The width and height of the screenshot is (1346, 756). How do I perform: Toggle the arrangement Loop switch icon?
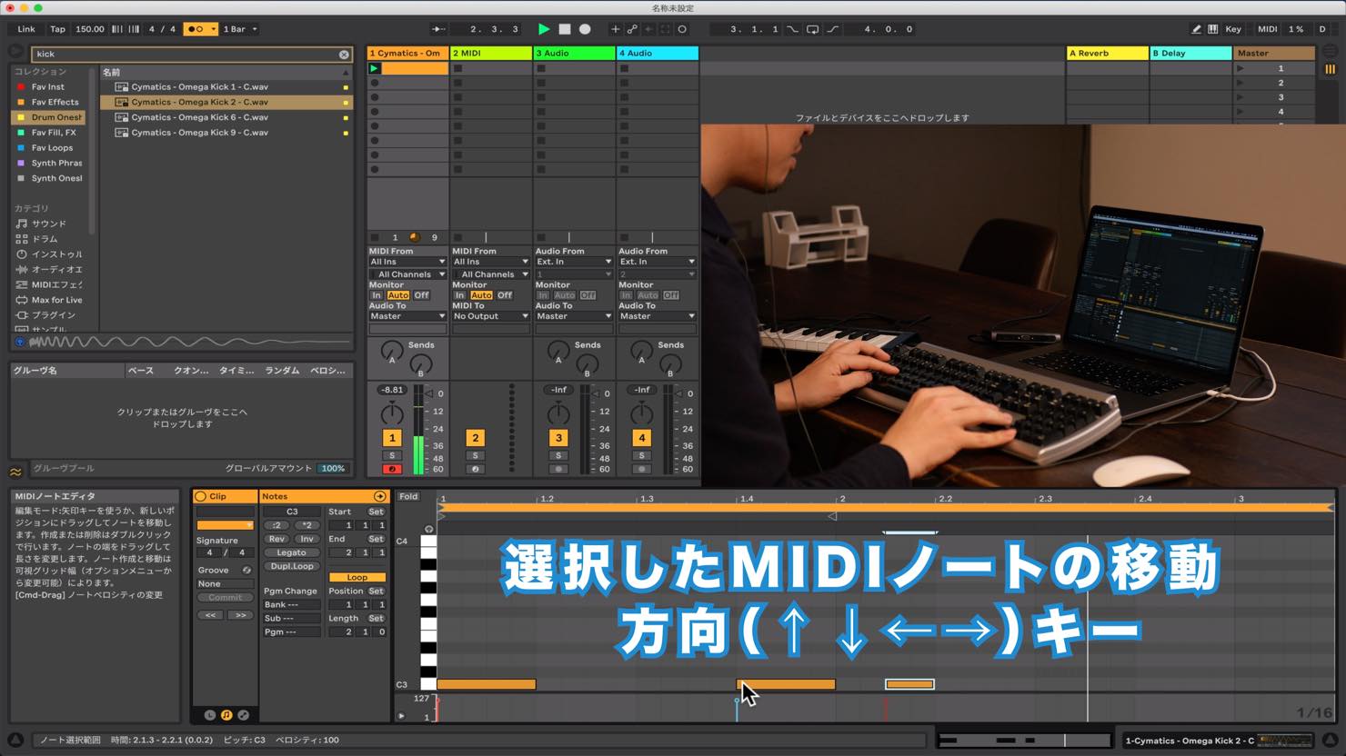pos(812,29)
